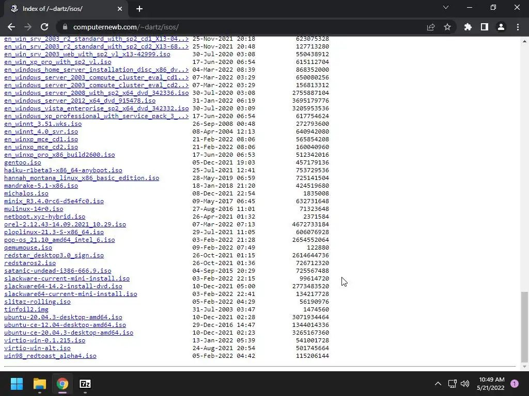Download en_winnt_4.0_svr.iso
The height and width of the screenshot is (396, 529).
[x=41, y=132]
